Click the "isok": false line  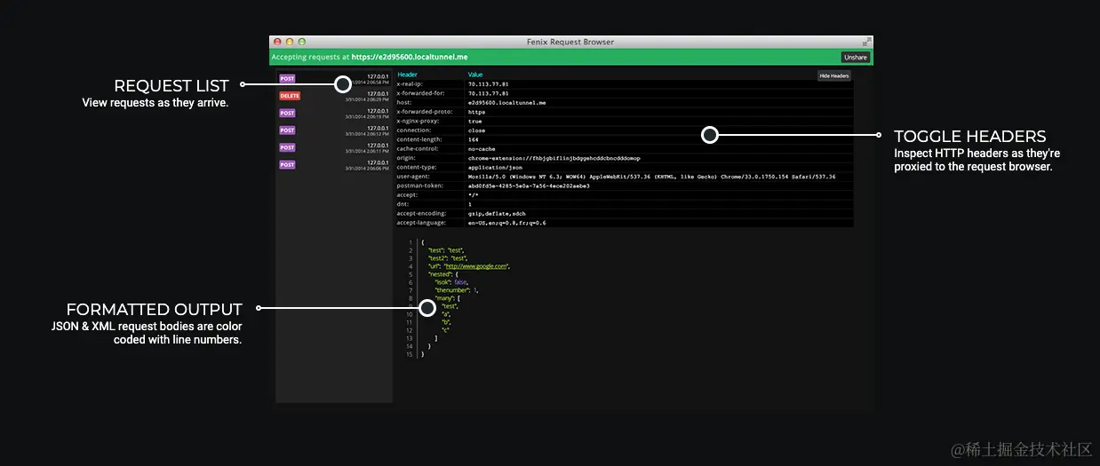pyautogui.click(x=451, y=282)
